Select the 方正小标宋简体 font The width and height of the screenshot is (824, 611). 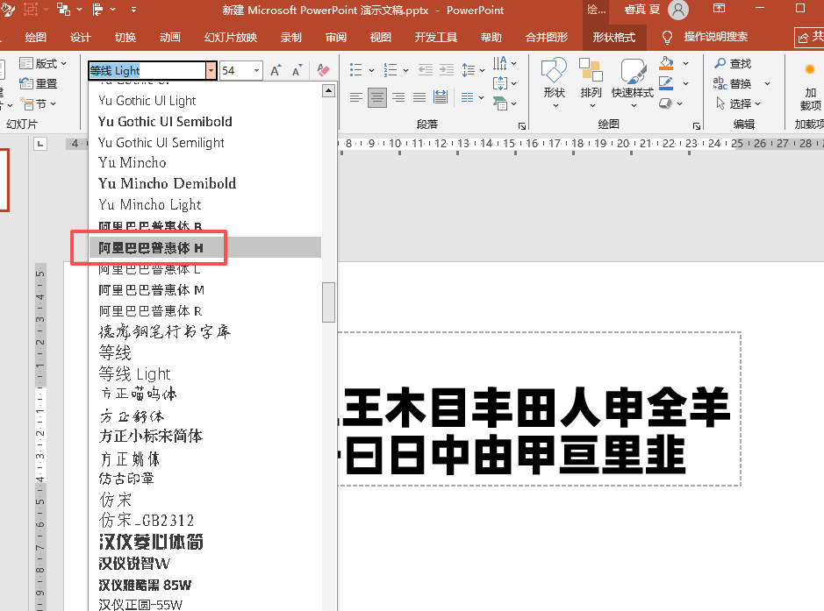205,437
